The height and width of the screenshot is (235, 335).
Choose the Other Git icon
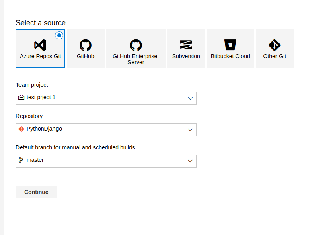tap(275, 45)
